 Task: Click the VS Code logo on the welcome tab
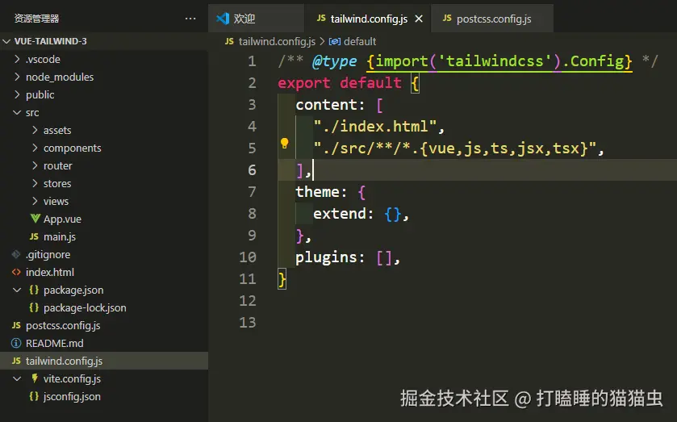pos(223,19)
